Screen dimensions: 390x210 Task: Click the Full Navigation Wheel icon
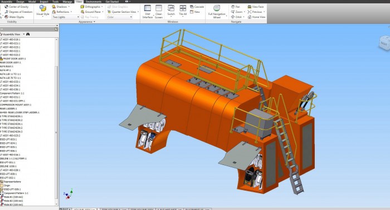(x=217, y=12)
